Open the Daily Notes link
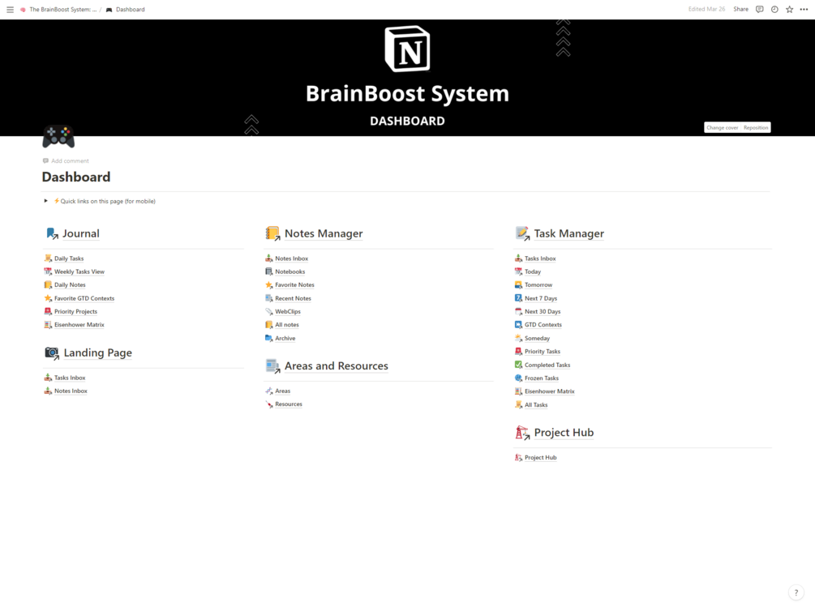The image size is (815, 611). coord(71,284)
